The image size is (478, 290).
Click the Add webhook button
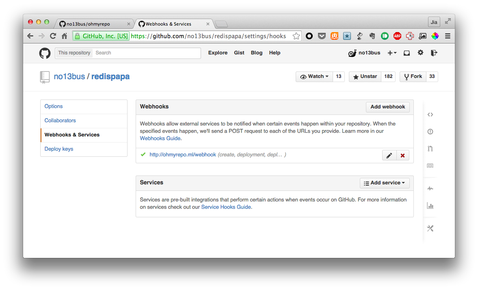pyautogui.click(x=387, y=107)
